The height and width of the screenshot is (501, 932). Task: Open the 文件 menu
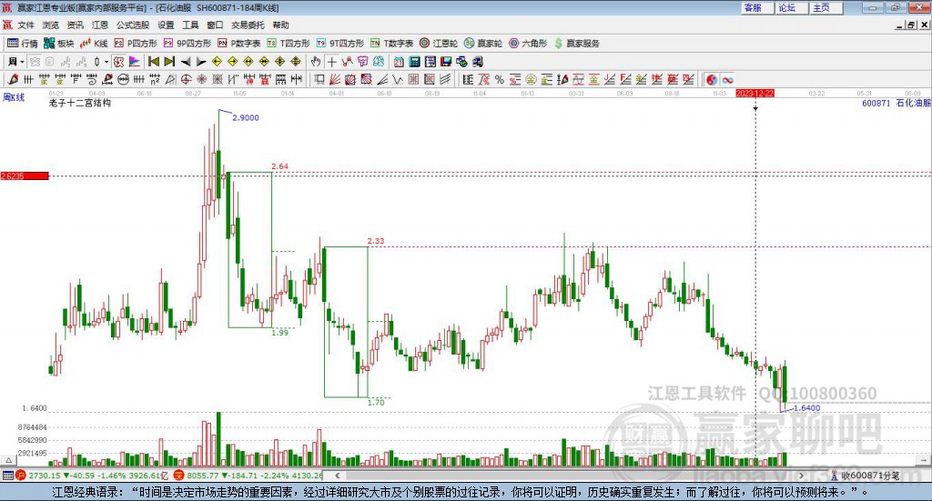click(25, 25)
